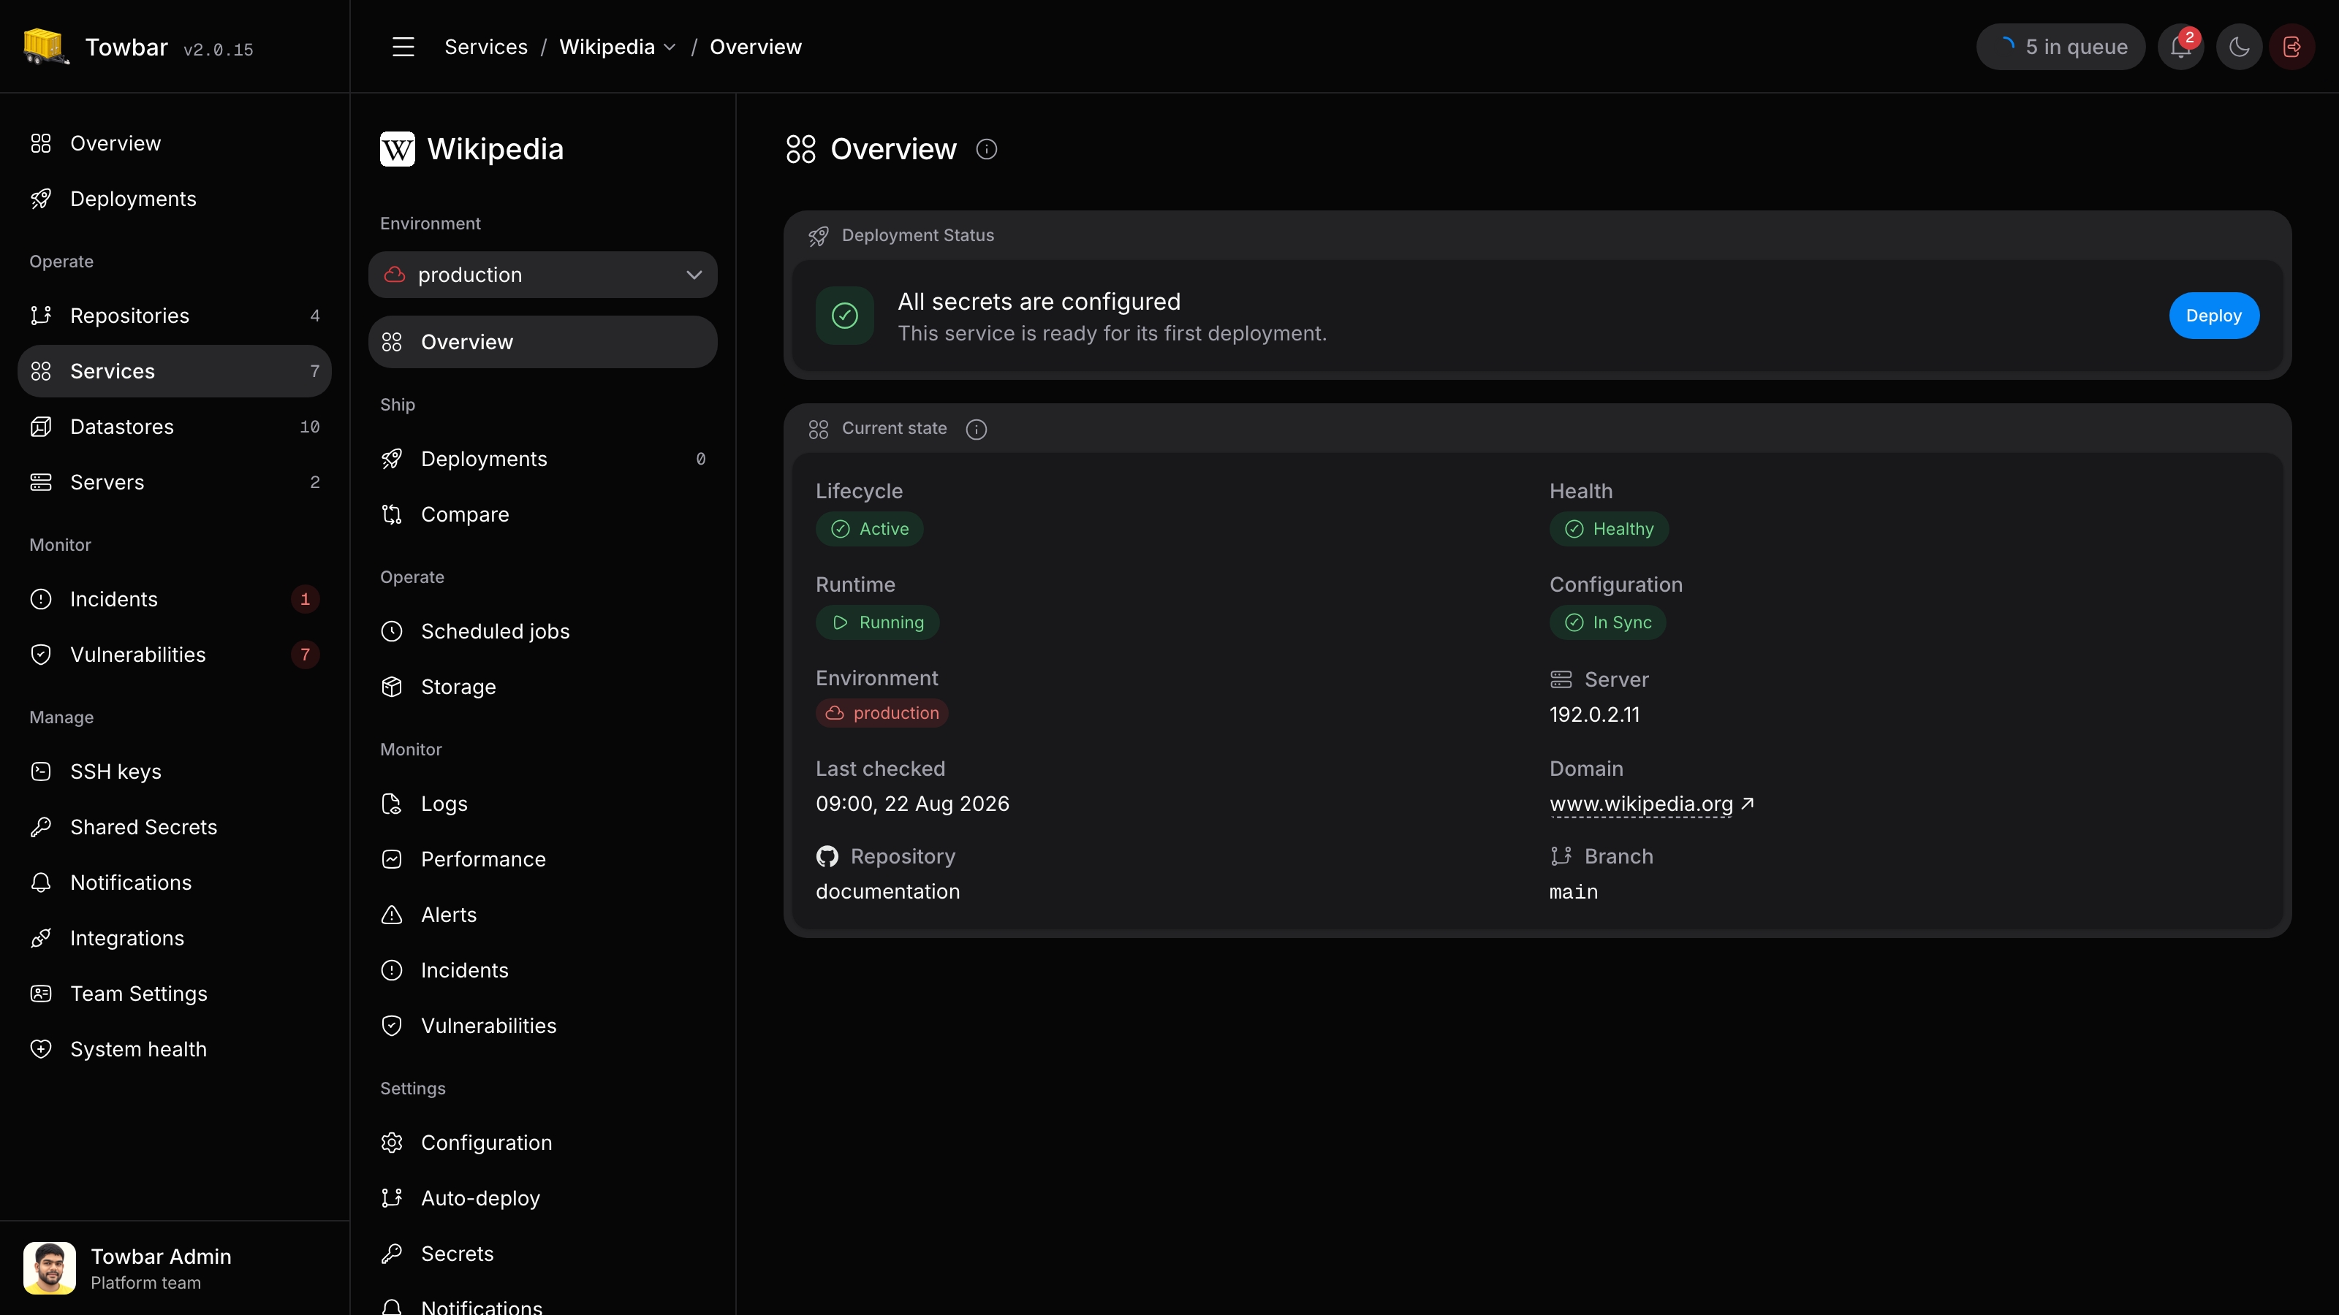Open Team Settings page
The height and width of the screenshot is (1315, 2339).
[x=175, y=994]
